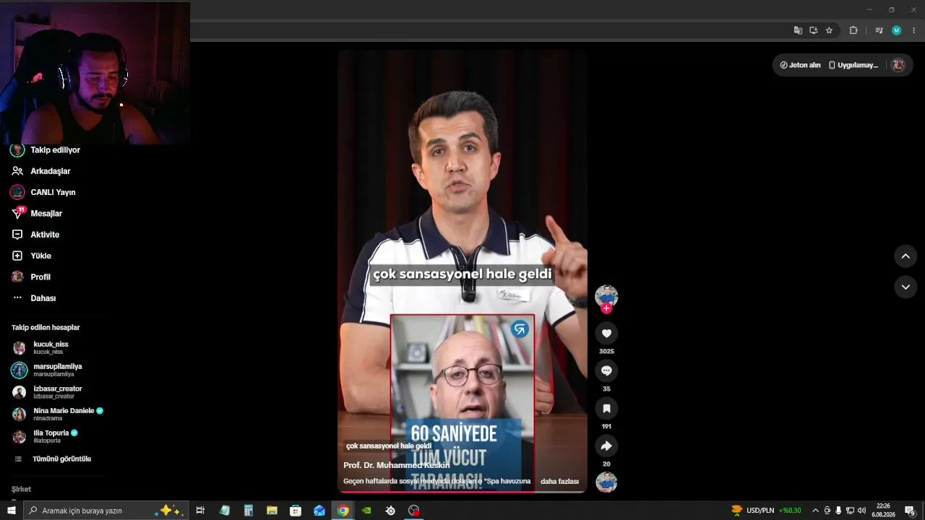
Task: Open the kucuk_niss followed account
Action: (x=51, y=347)
